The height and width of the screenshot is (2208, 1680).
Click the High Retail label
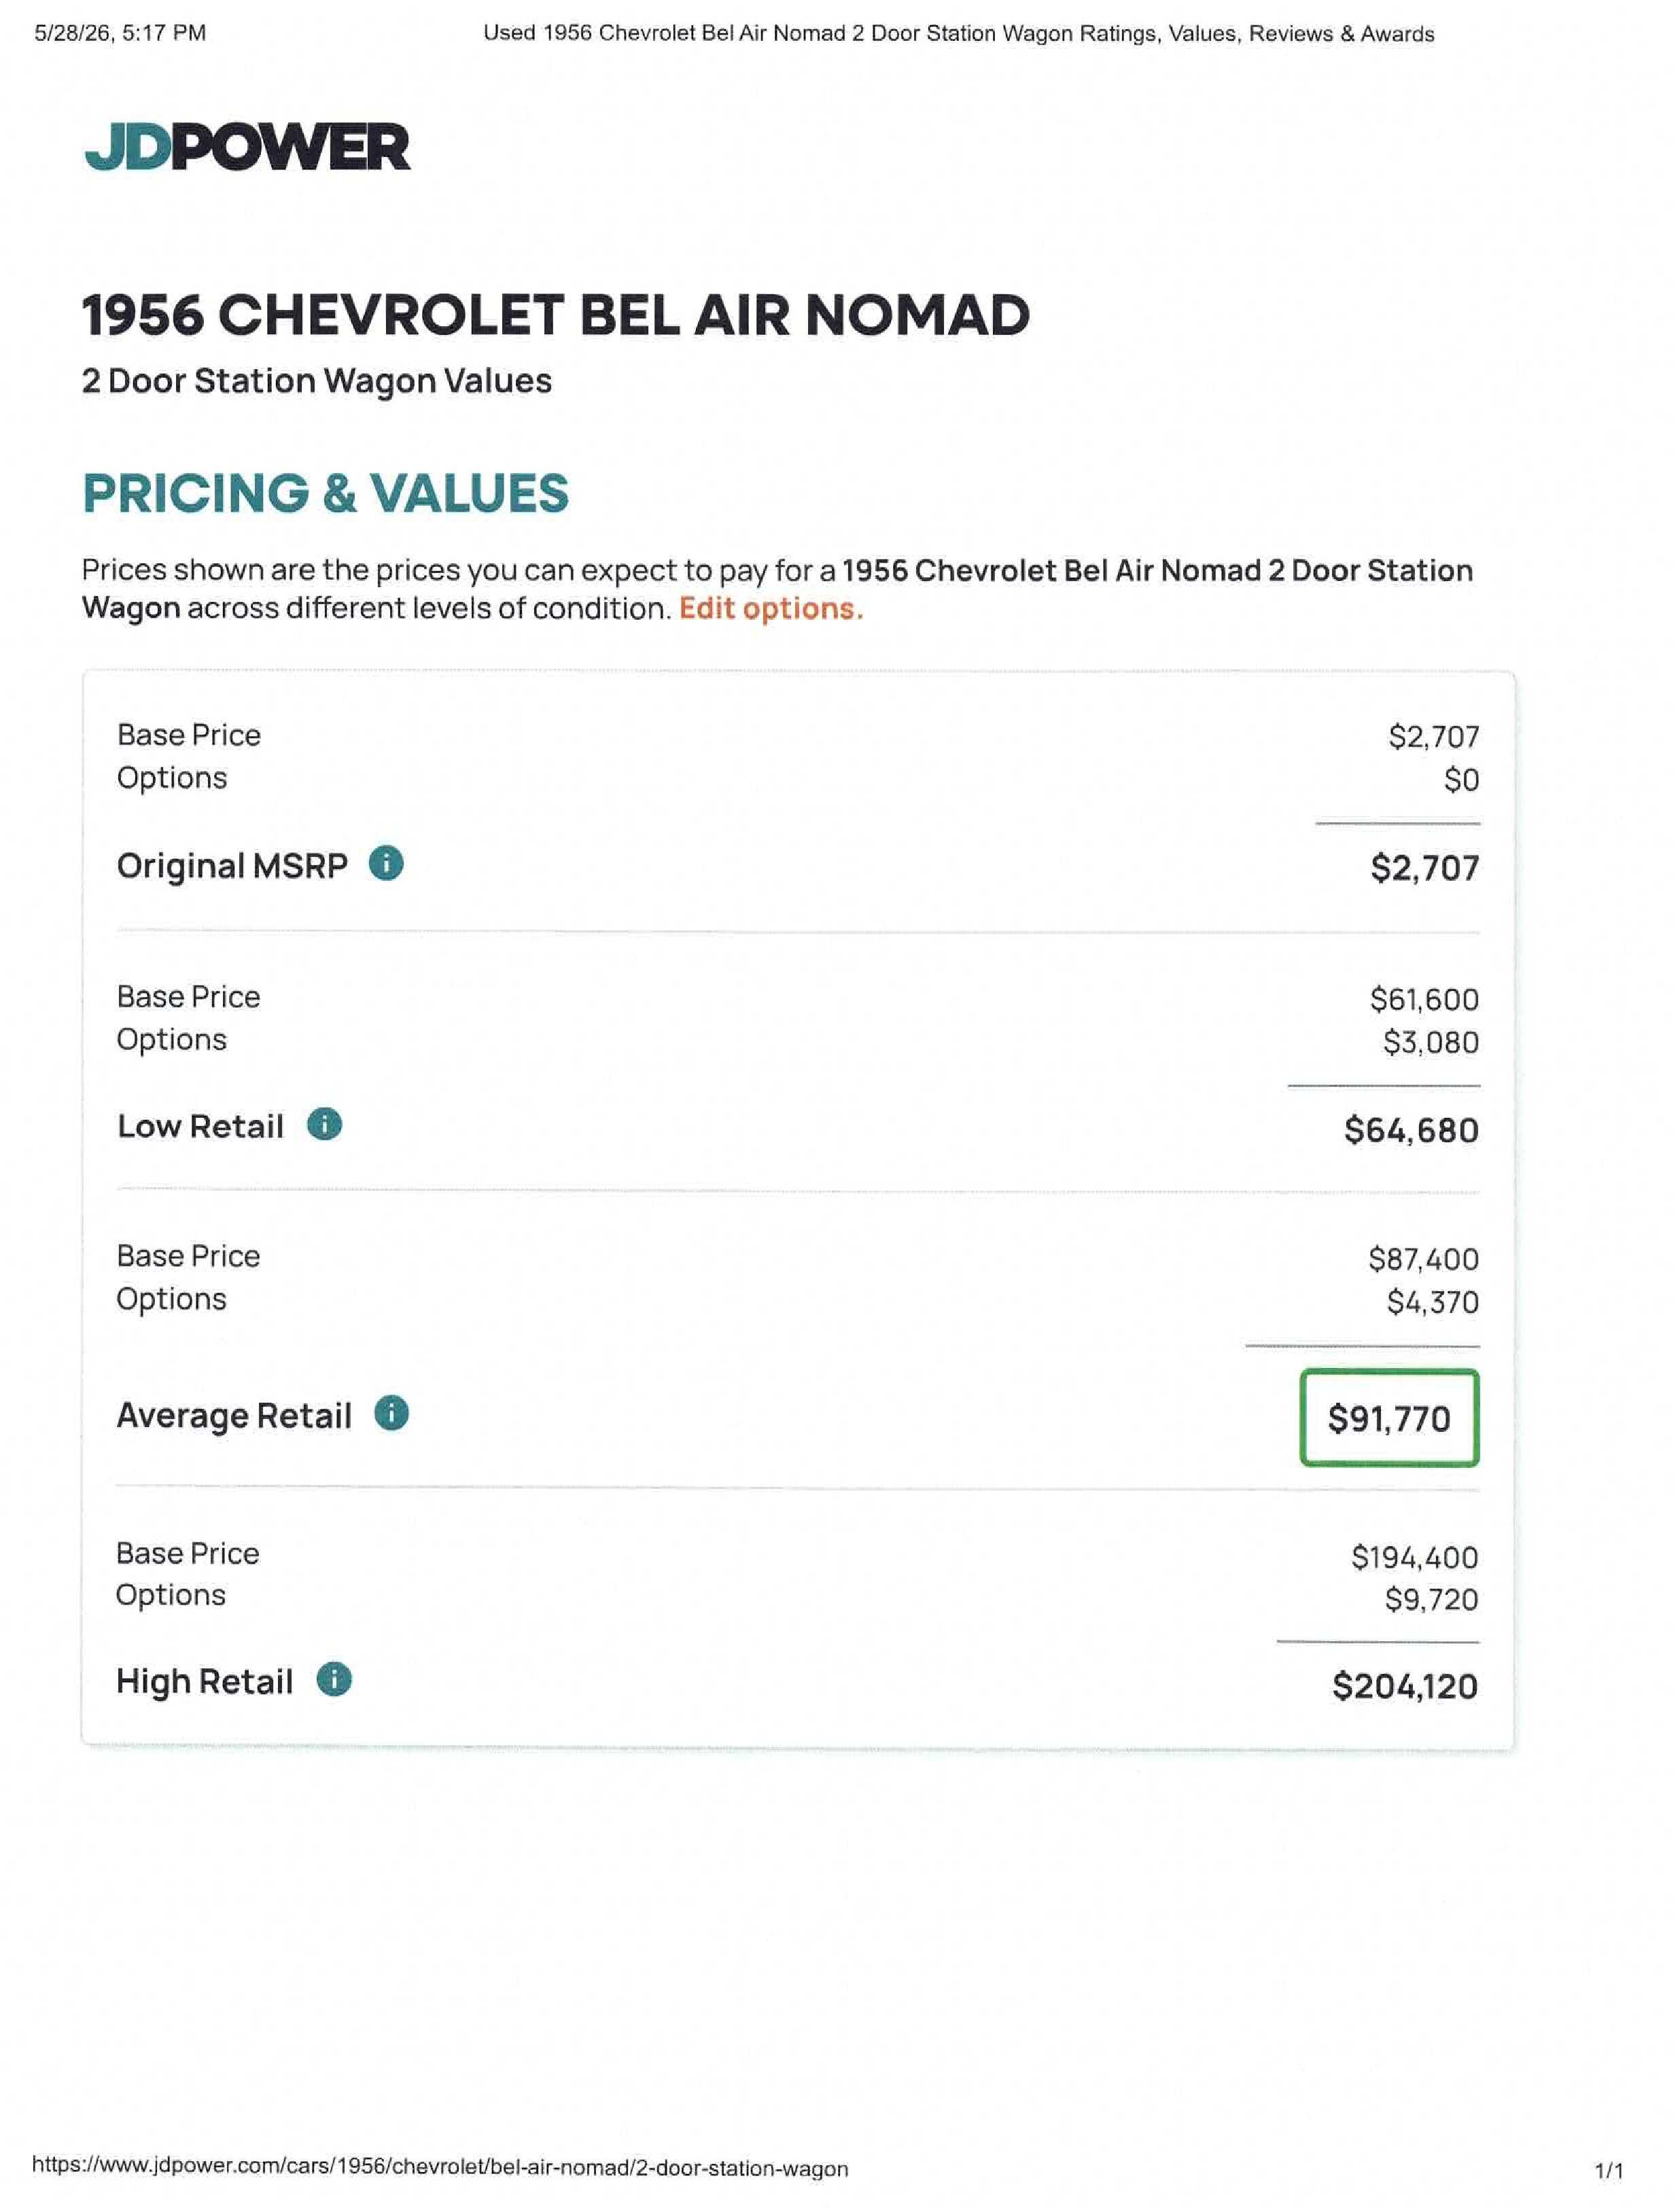204,1681
